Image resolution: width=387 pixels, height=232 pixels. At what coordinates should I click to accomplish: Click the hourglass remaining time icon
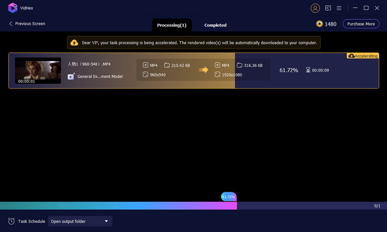(308, 70)
